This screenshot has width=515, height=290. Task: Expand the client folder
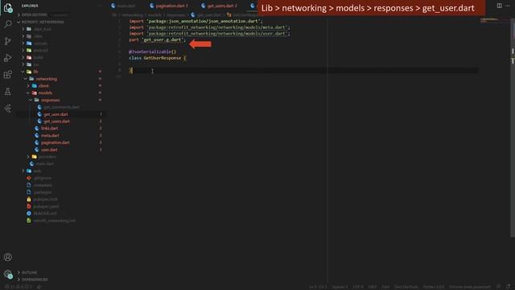pos(43,86)
